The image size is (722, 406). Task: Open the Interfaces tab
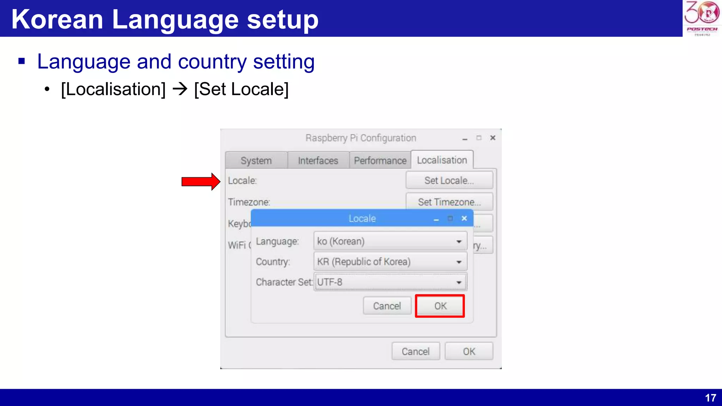[318, 161]
